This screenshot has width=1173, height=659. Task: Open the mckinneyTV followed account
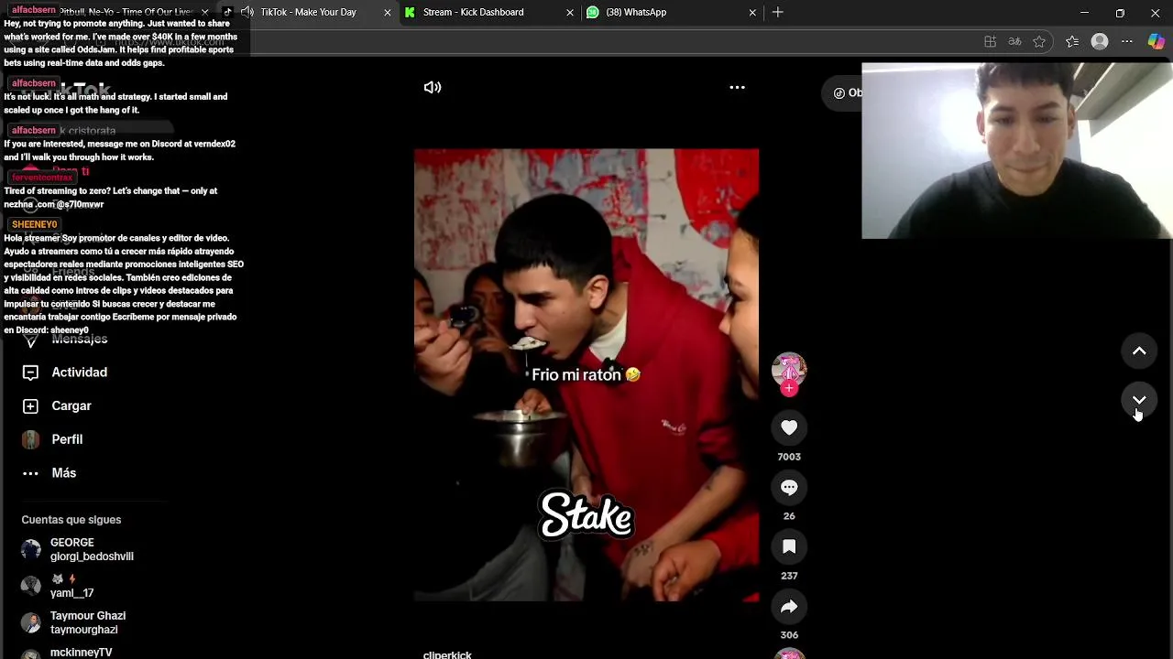[x=81, y=653]
